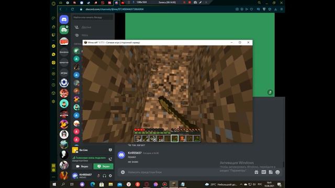Stop recording with red square button
The image size is (335, 188).
189,2
